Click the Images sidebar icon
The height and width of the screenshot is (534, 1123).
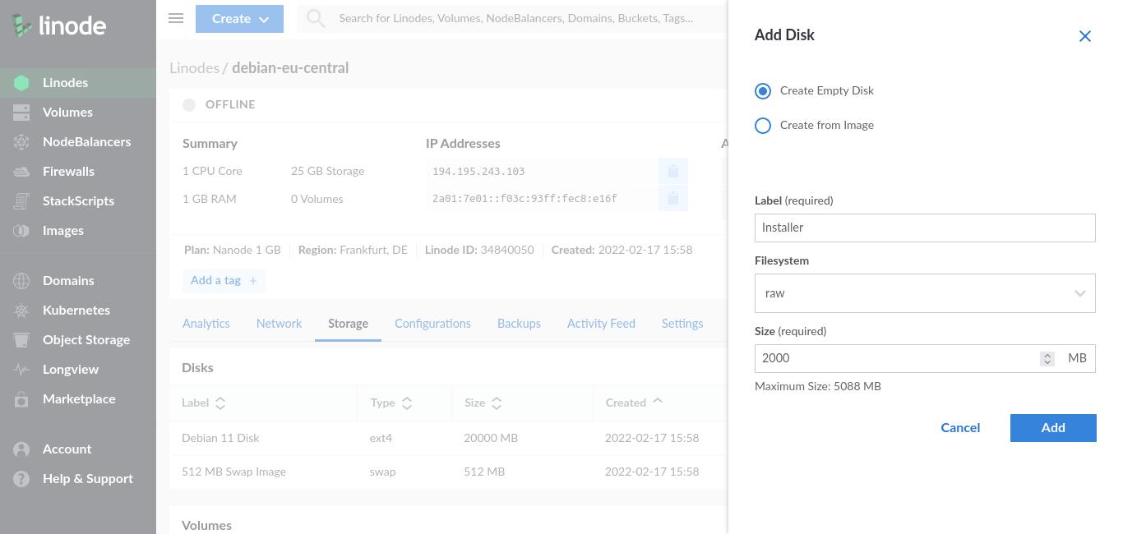pos(21,231)
